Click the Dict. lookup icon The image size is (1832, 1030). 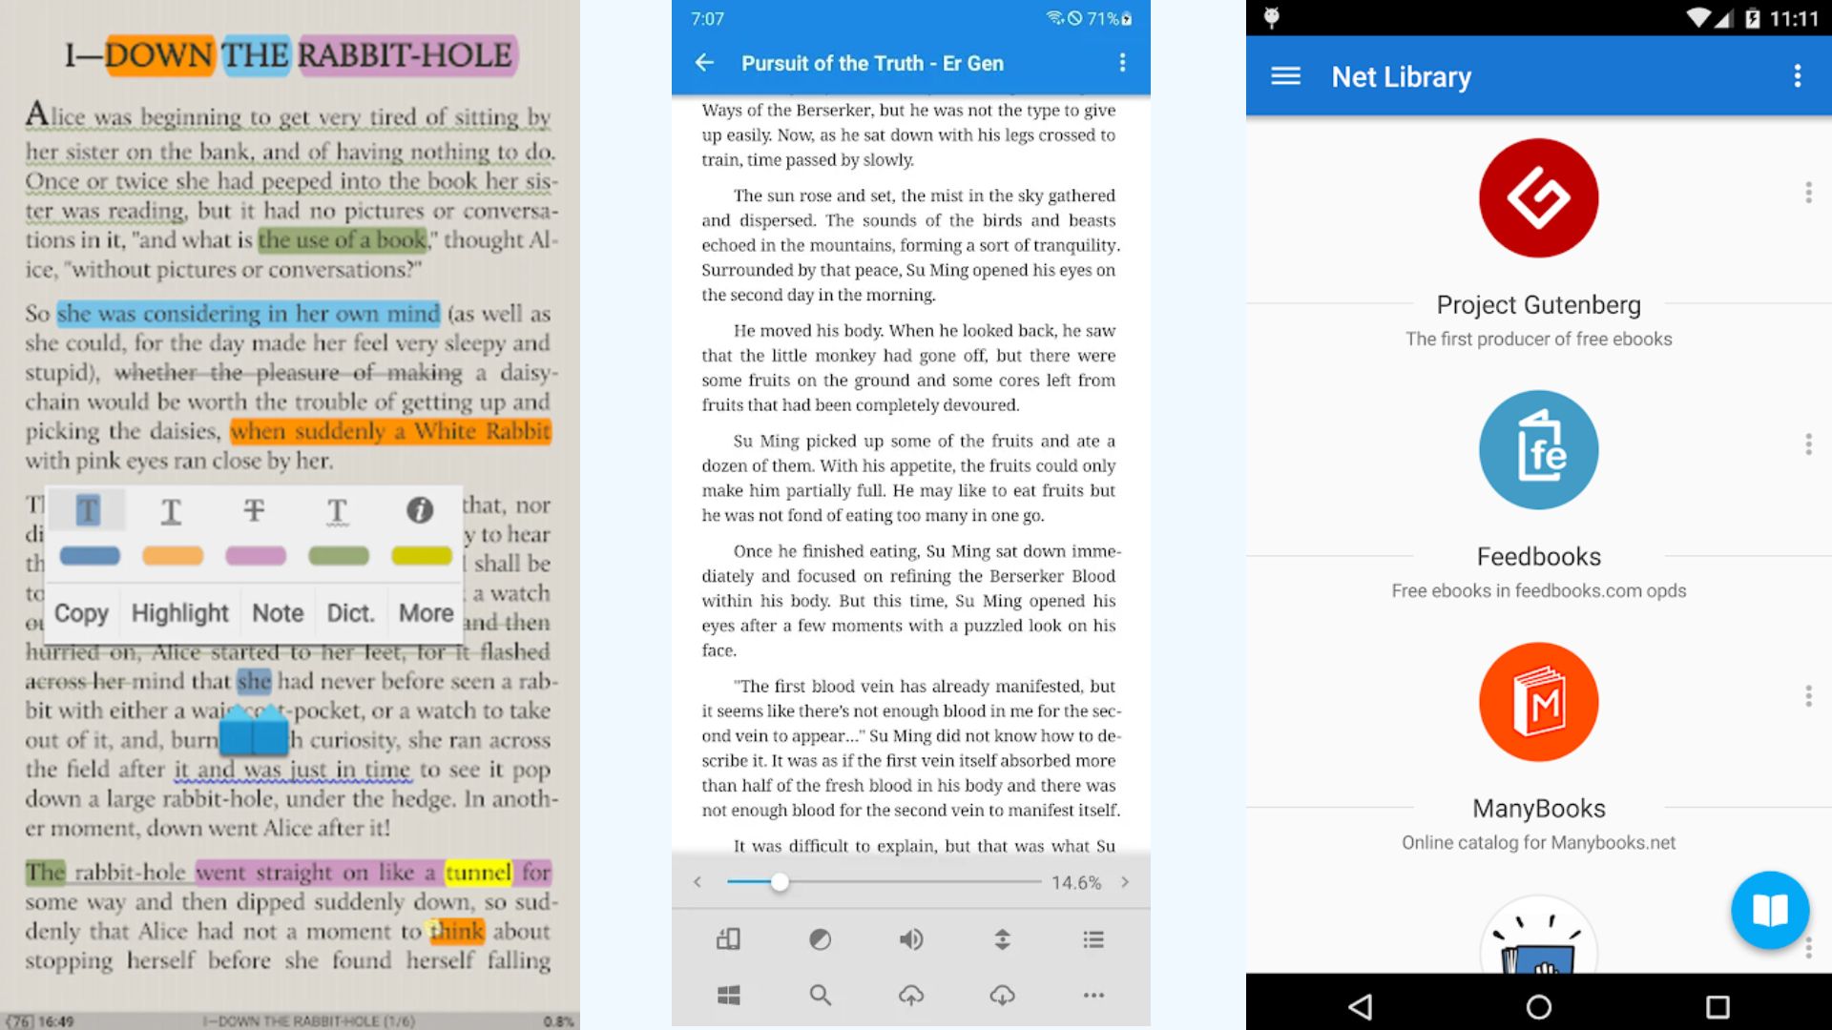click(346, 612)
